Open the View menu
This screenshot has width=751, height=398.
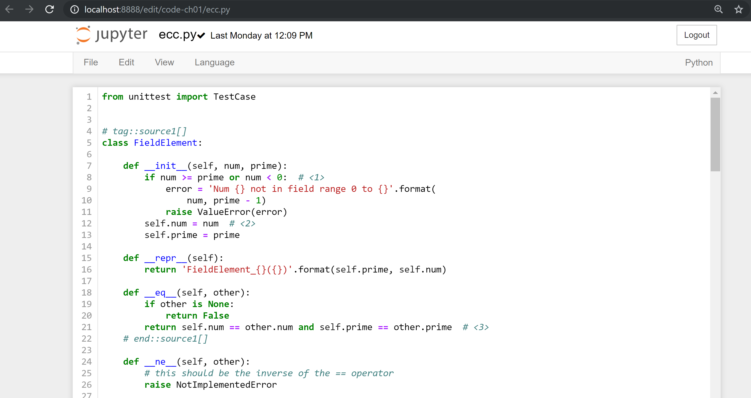click(x=164, y=62)
